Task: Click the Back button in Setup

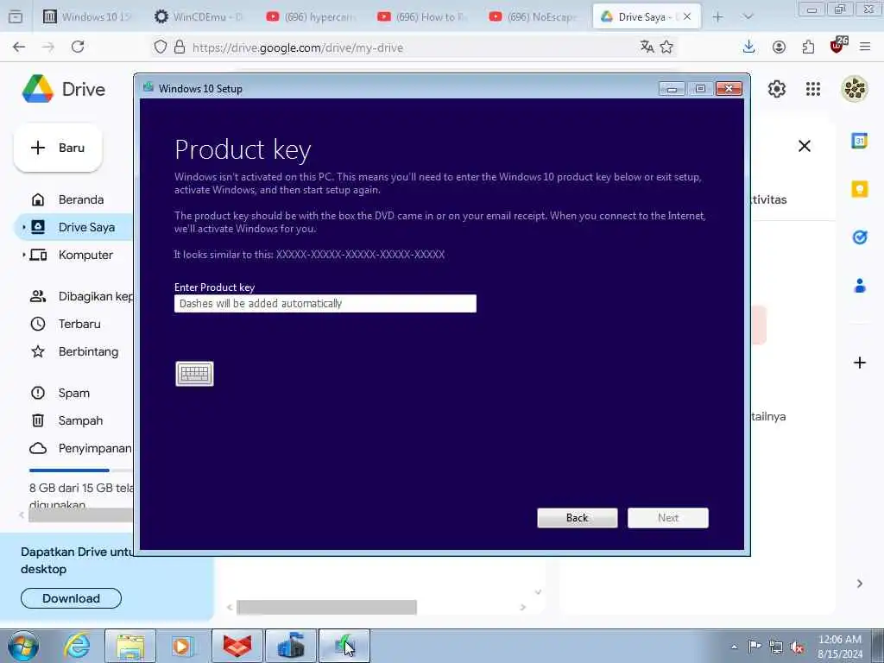Action: tap(578, 518)
